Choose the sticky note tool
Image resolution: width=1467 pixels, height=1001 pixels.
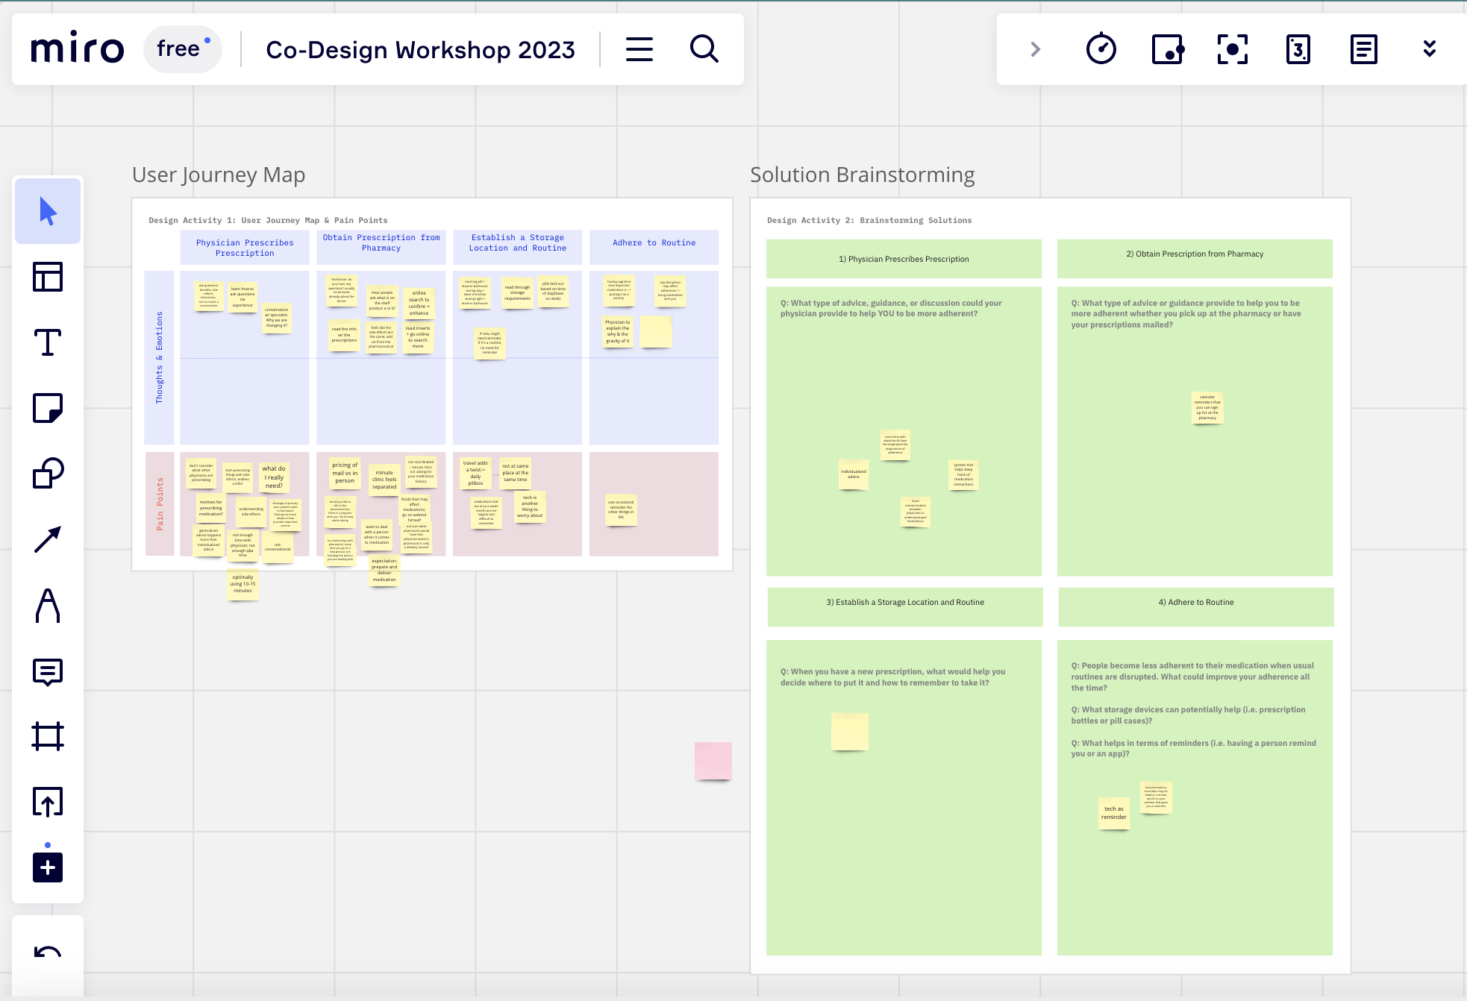click(48, 408)
